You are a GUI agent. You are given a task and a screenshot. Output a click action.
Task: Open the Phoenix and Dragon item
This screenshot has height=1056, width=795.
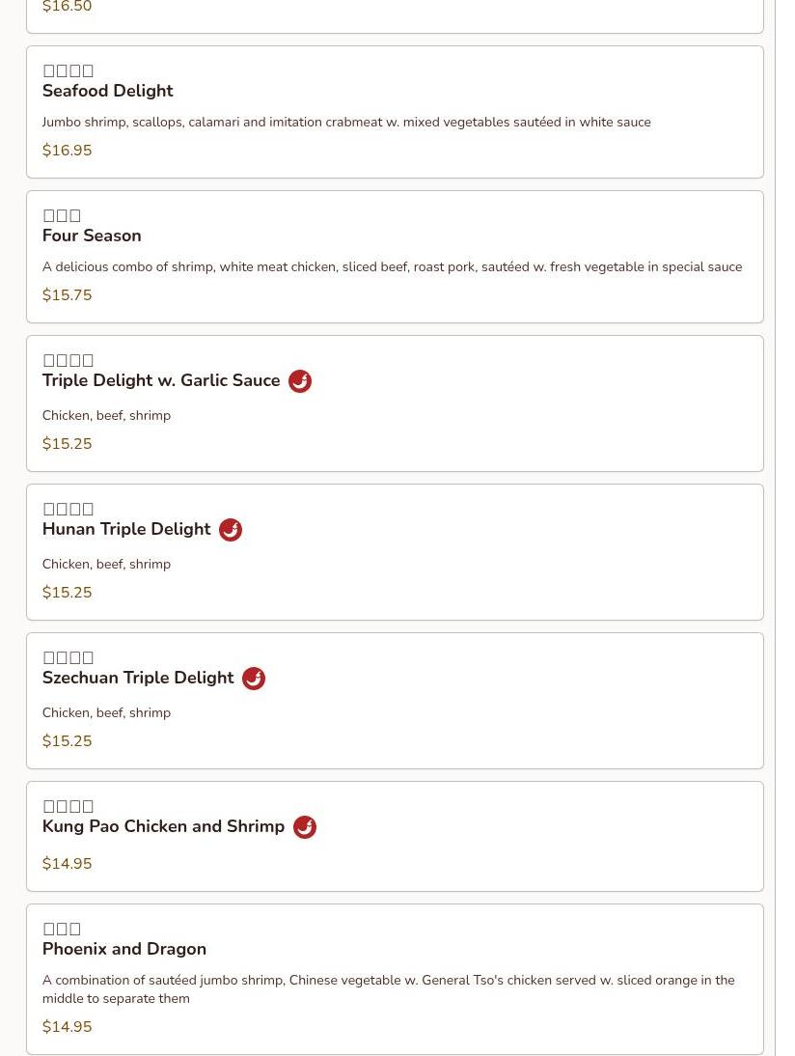[396, 979]
